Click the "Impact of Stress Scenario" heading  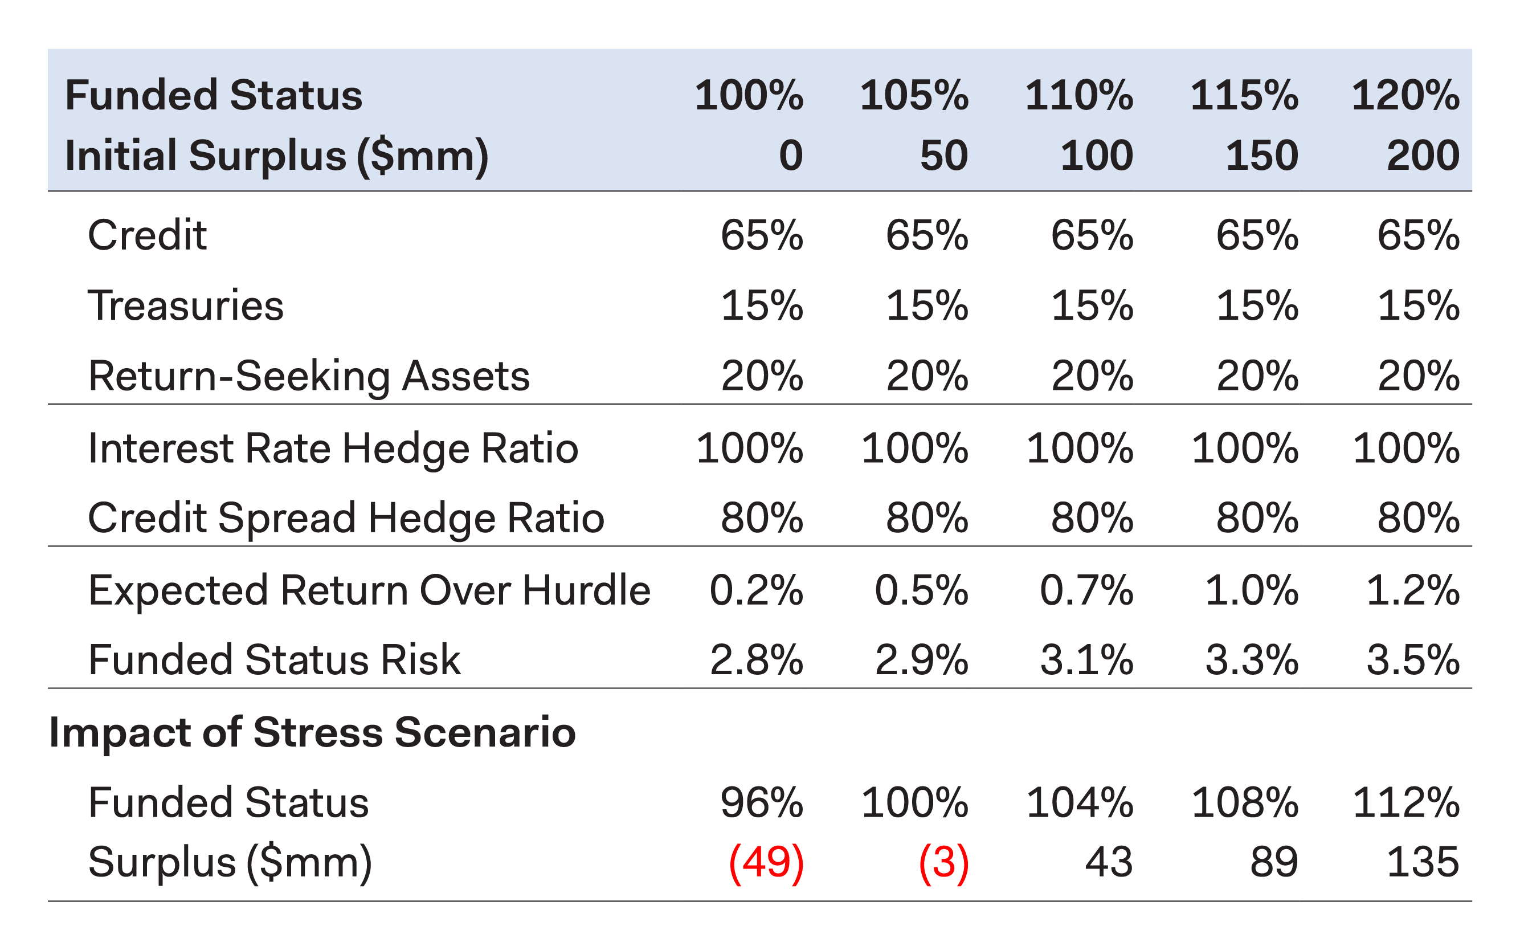point(312,733)
